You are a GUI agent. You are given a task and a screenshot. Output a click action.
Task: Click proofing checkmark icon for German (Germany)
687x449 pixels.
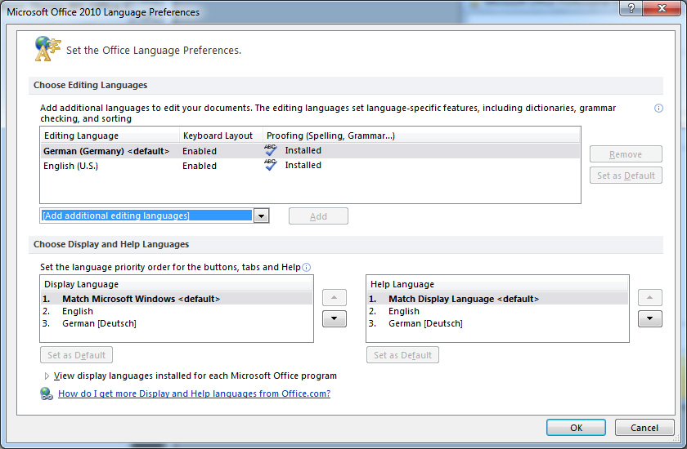pos(271,150)
